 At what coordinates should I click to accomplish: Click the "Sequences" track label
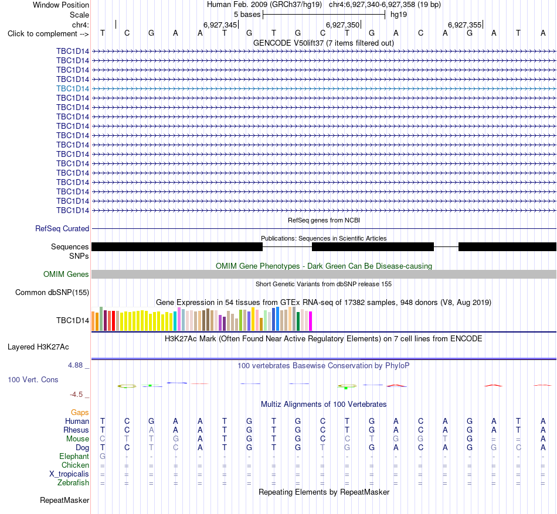coord(70,246)
